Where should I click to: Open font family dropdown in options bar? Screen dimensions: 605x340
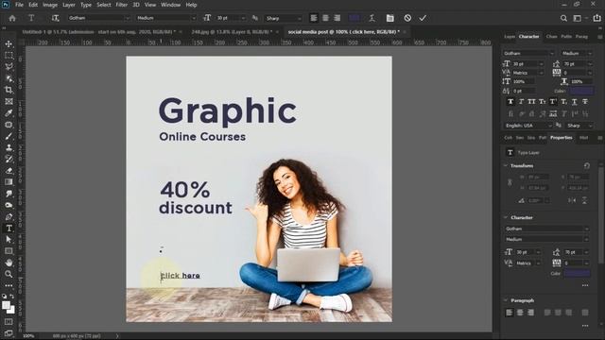[x=99, y=18]
